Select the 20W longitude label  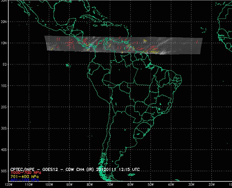click(212, 185)
